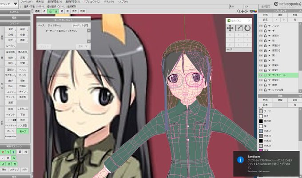Click the ターゲット設定 button

pyautogui.click(x=80, y=25)
